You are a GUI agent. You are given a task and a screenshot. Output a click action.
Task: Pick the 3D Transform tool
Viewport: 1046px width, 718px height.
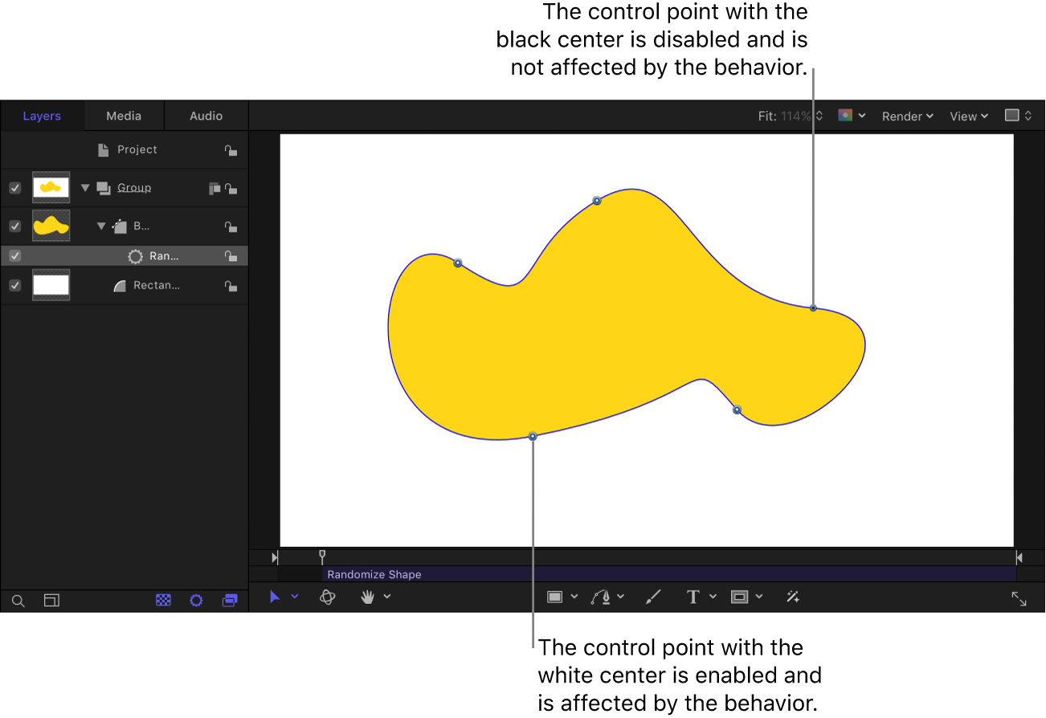pyautogui.click(x=327, y=597)
